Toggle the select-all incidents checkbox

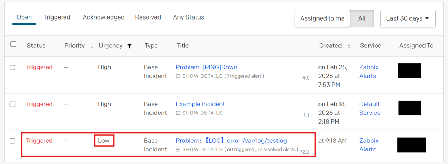tap(13, 44)
